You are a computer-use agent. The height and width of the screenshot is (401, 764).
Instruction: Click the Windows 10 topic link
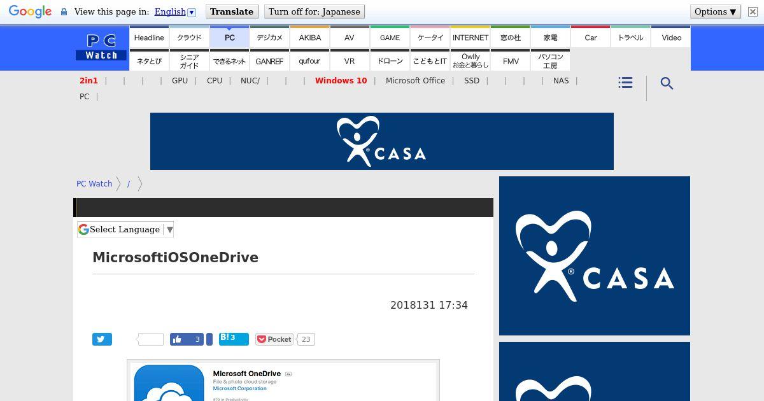point(341,81)
